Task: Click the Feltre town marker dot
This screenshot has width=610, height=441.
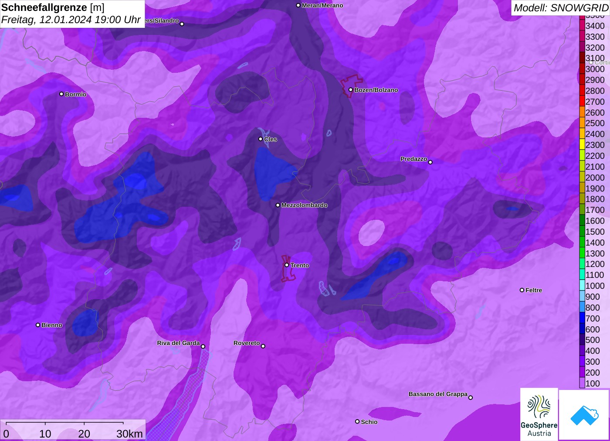Action: tap(522, 290)
